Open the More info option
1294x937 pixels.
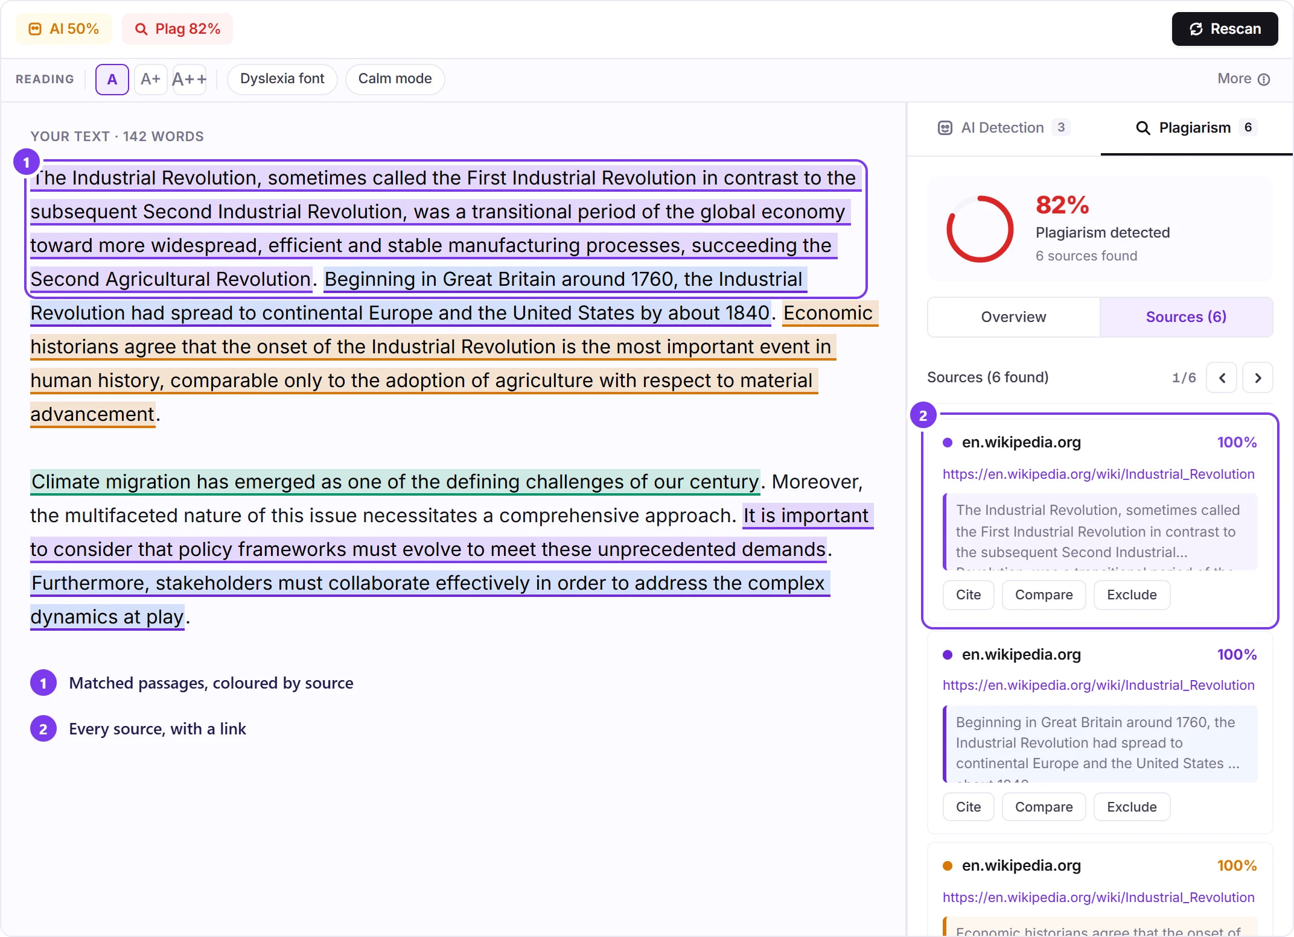(1243, 79)
